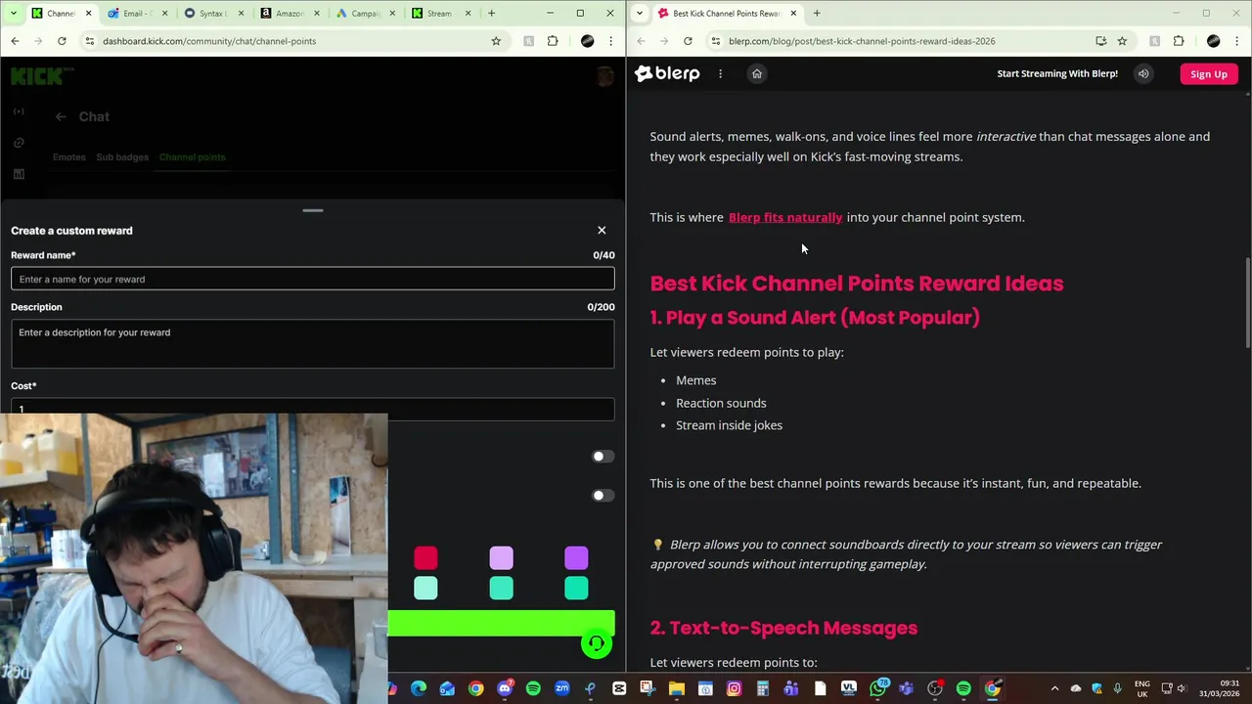
Task: Click the Kick dashboard address bar URL
Action: click(209, 41)
